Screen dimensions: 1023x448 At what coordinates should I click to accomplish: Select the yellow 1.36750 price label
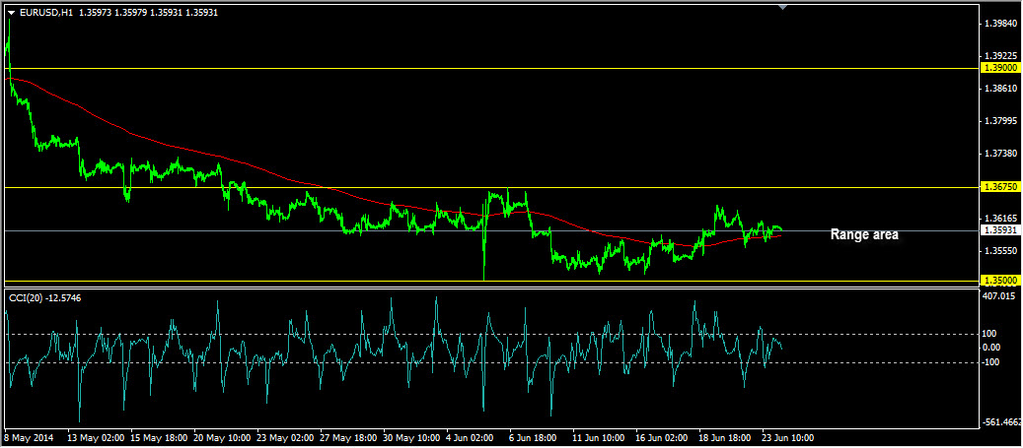(x=999, y=186)
